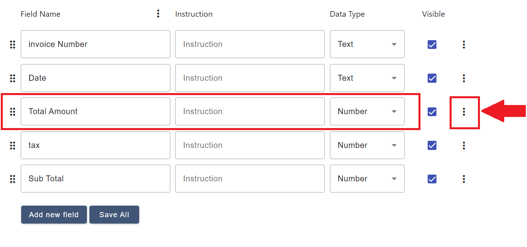Open the kebab menu for the Date row

coord(464,78)
